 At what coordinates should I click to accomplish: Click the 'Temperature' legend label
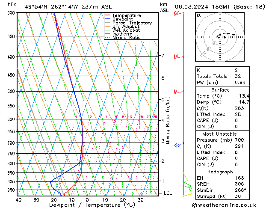pos(127,15)
